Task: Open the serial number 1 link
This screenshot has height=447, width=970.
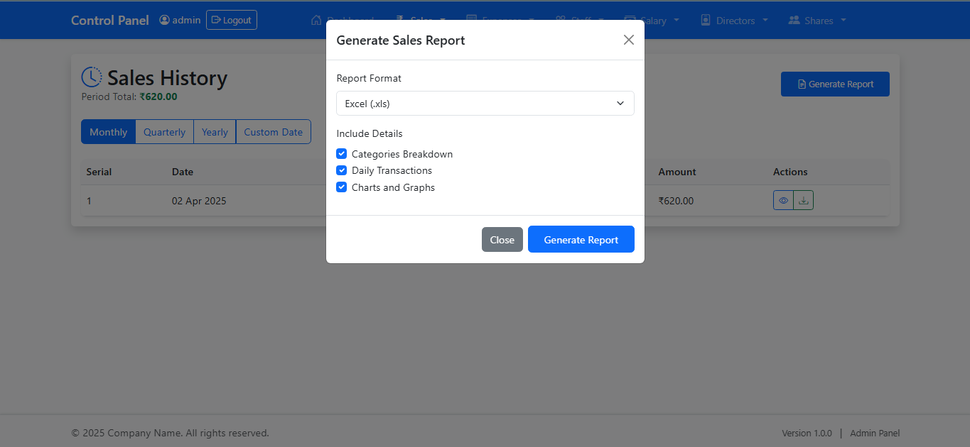Action: (x=89, y=201)
